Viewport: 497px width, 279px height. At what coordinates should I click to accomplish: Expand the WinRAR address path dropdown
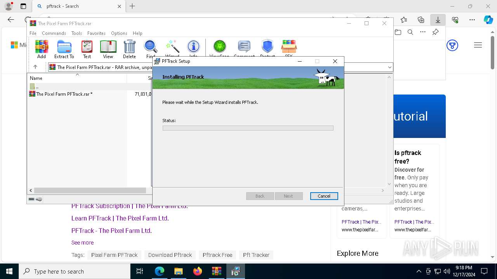[x=389, y=67]
